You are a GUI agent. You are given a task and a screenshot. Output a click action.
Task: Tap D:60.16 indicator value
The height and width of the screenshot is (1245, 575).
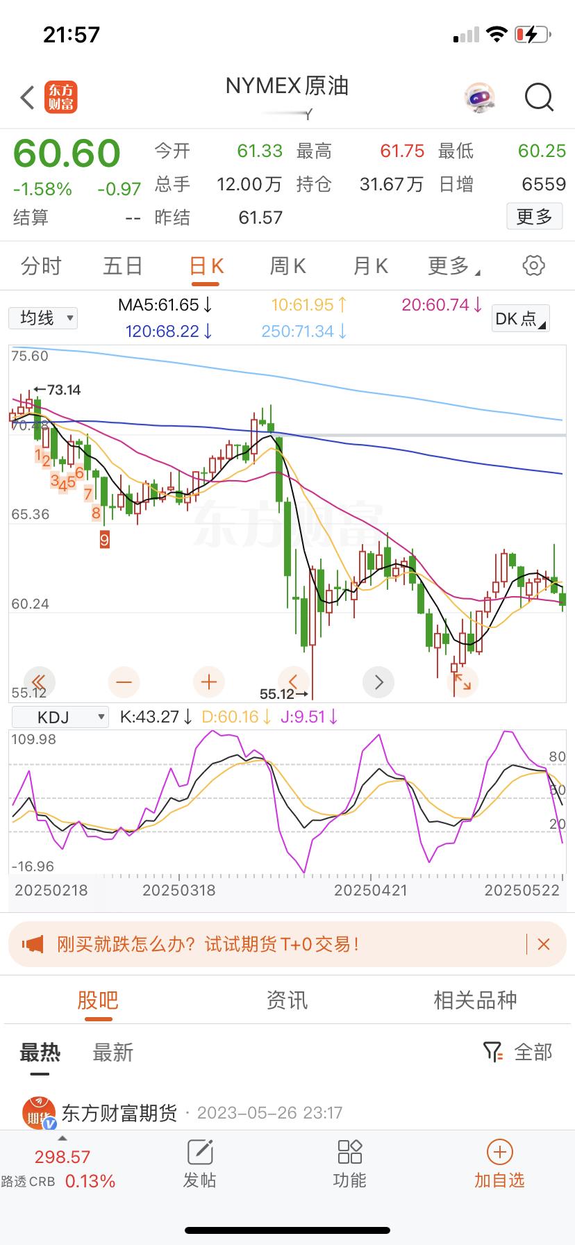[x=236, y=716]
